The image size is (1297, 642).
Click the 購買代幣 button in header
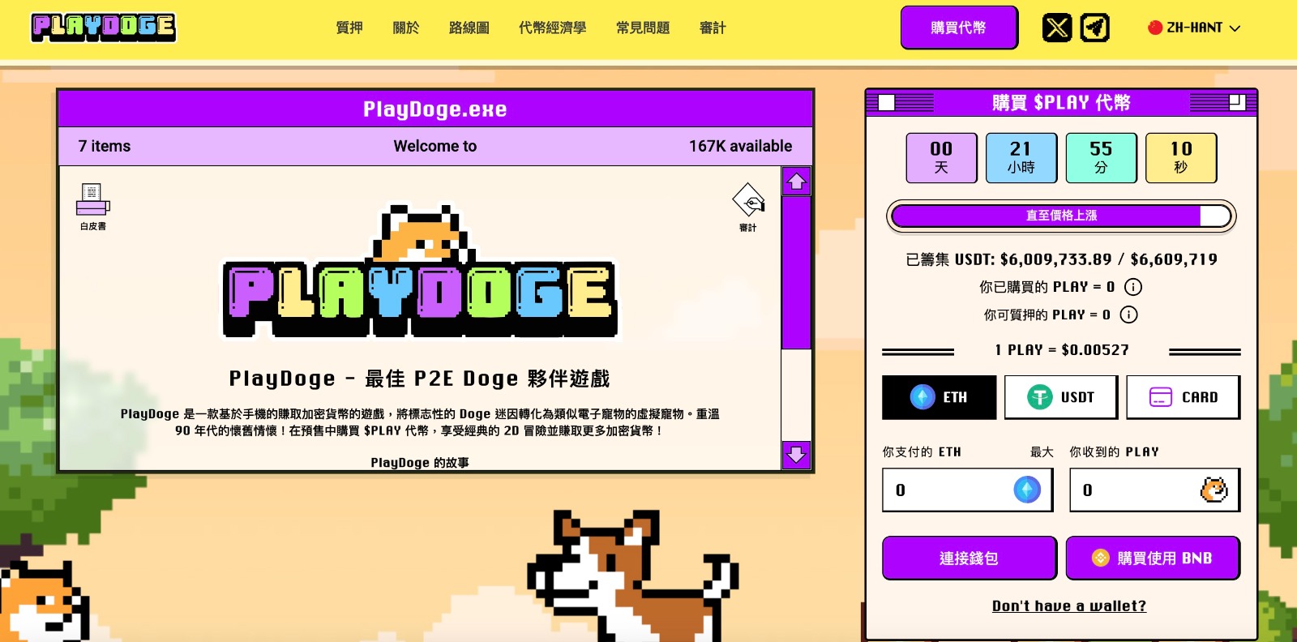(959, 28)
